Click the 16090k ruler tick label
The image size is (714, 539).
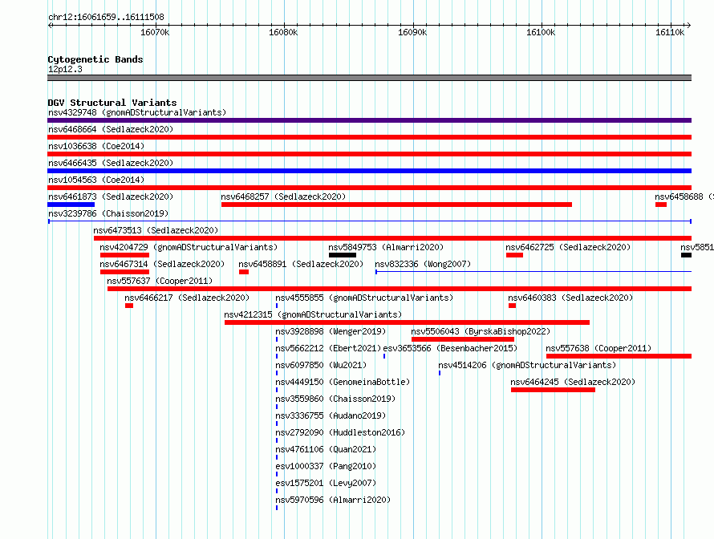tap(412, 32)
